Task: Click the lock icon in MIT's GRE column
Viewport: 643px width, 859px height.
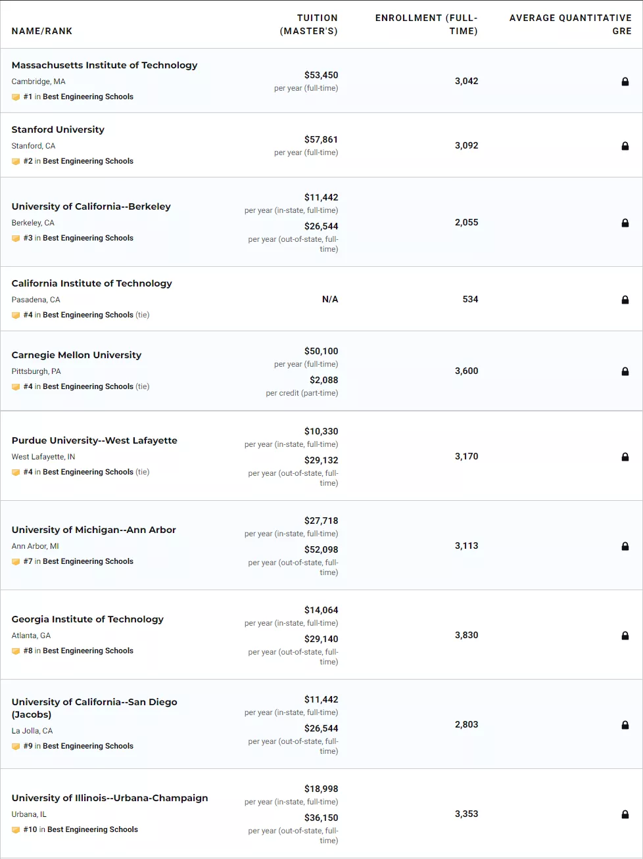Action: point(625,81)
